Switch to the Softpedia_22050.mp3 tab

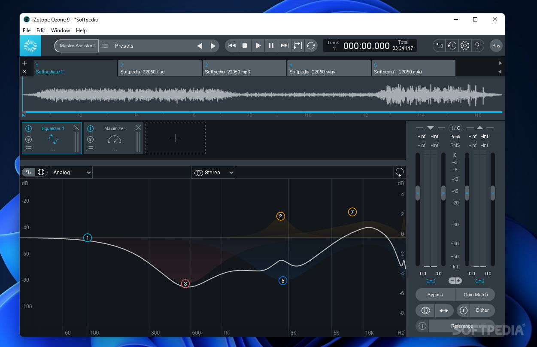[x=244, y=68]
